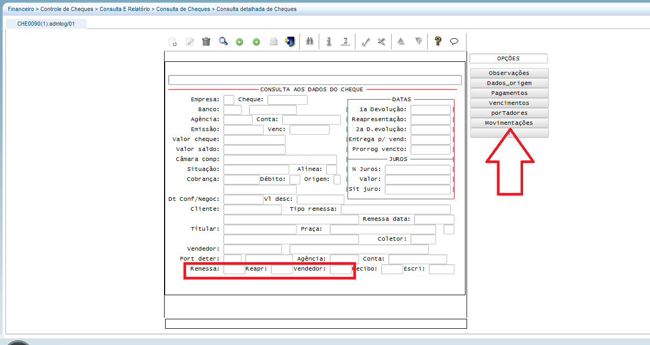650x345 pixels.
Task: Focus the Vl desc field
Action: point(321,199)
